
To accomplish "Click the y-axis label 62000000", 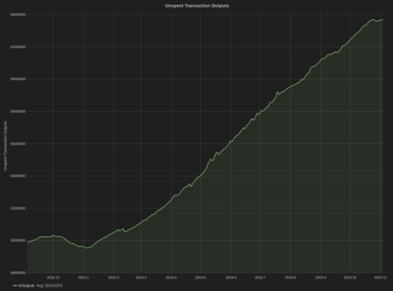I will [17, 47].
